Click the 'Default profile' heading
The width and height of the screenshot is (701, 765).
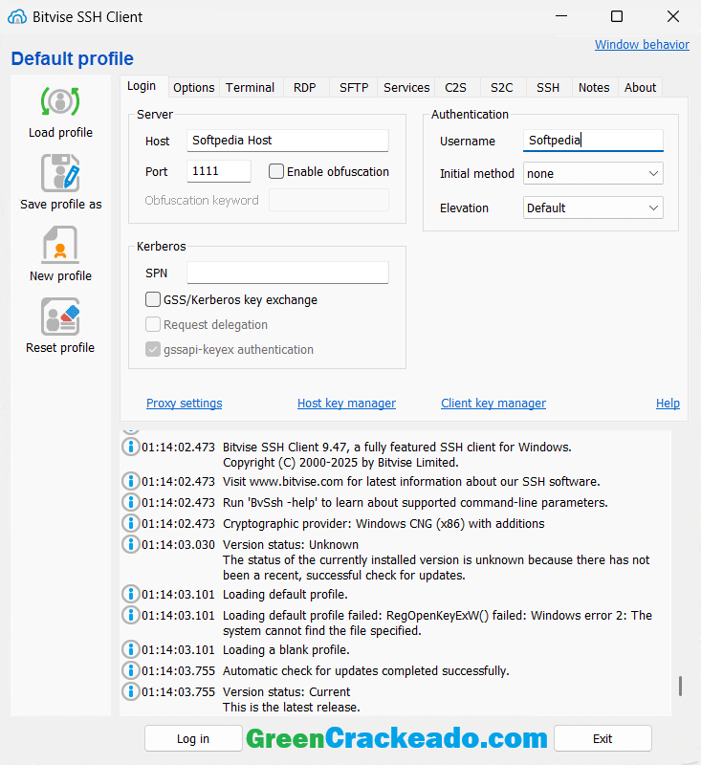(x=72, y=58)
